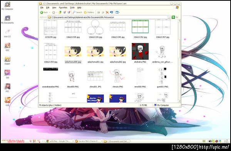Image resolution: width=231 pixels, height=151 pixels.
Task: Click the red X Delete icon
Action: coord(107,13)
